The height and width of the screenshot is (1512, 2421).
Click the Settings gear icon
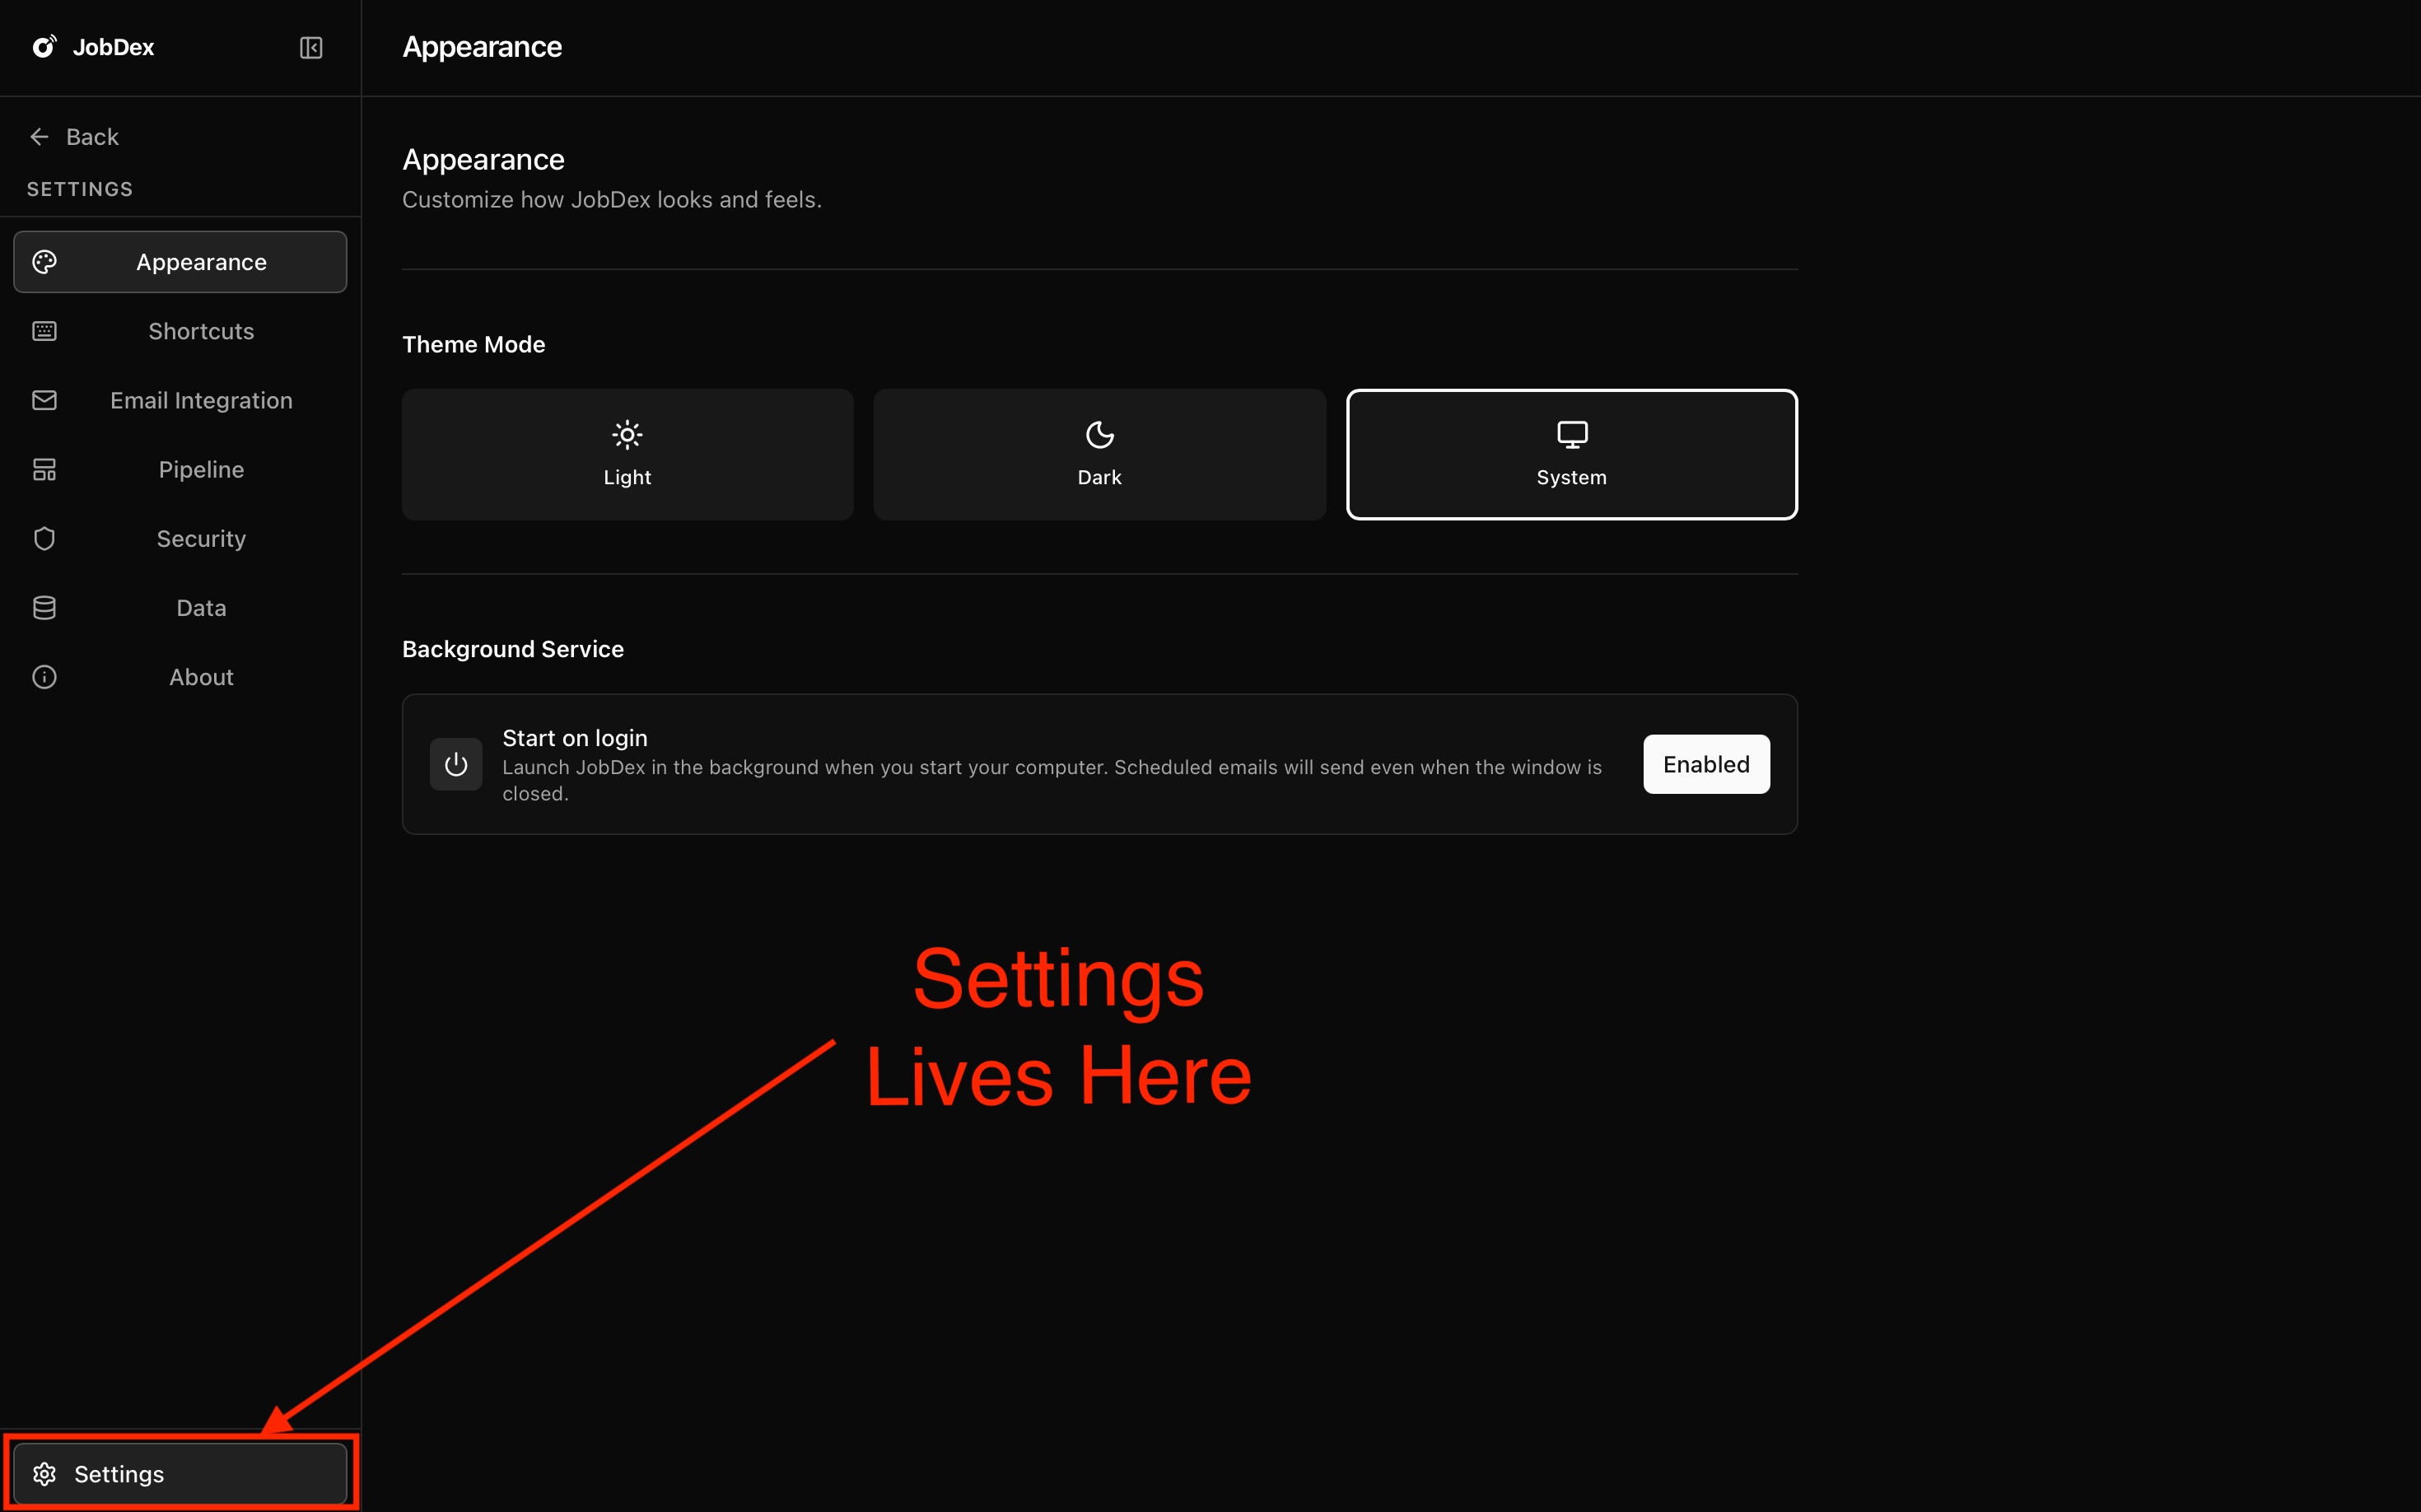tap(44, 1474)
